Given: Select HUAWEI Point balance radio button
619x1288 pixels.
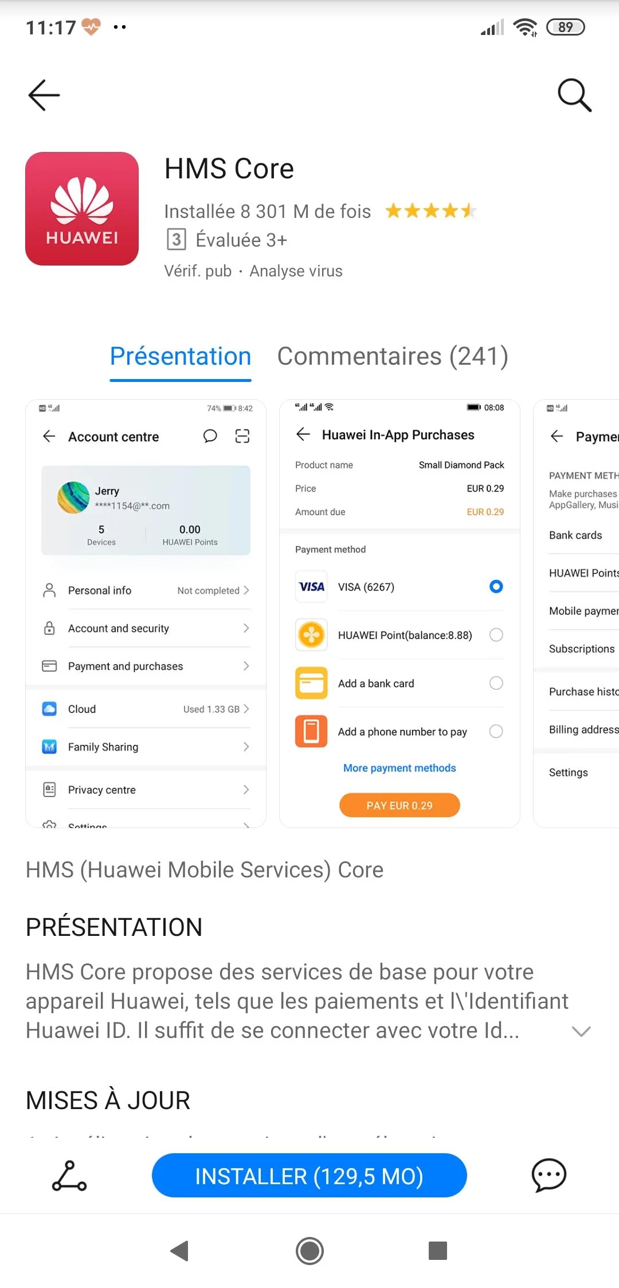Looking at the screenshot, I should pos(496,635).
